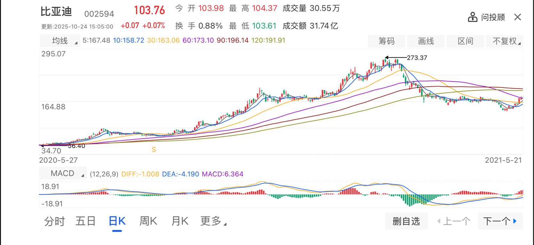Open the 均线 indicator dropdown
Viewport: 534px width, 245px height.
(x=60, y=41)
